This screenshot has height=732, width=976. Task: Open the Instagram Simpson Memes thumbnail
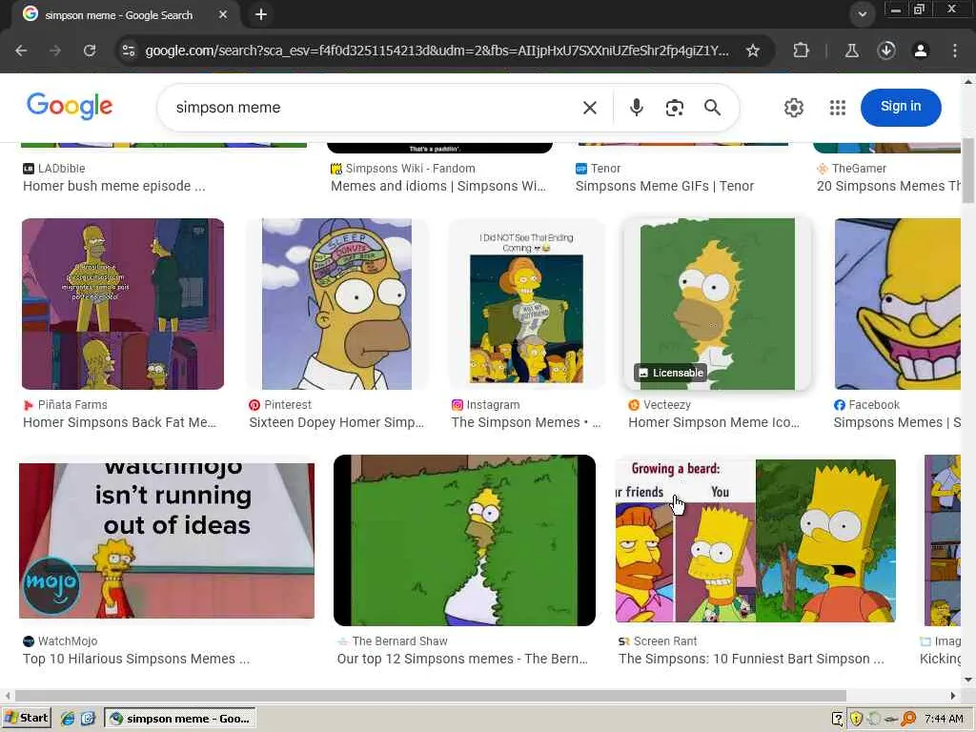tap(526, 305)
